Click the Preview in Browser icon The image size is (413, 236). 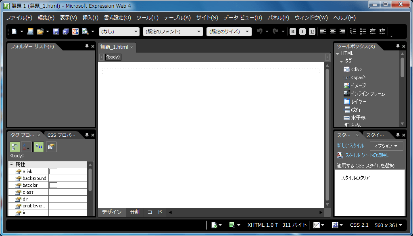point(86,31)
